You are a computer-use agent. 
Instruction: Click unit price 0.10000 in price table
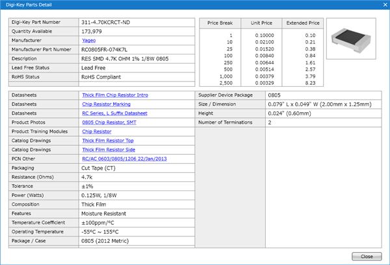[265, 36]
